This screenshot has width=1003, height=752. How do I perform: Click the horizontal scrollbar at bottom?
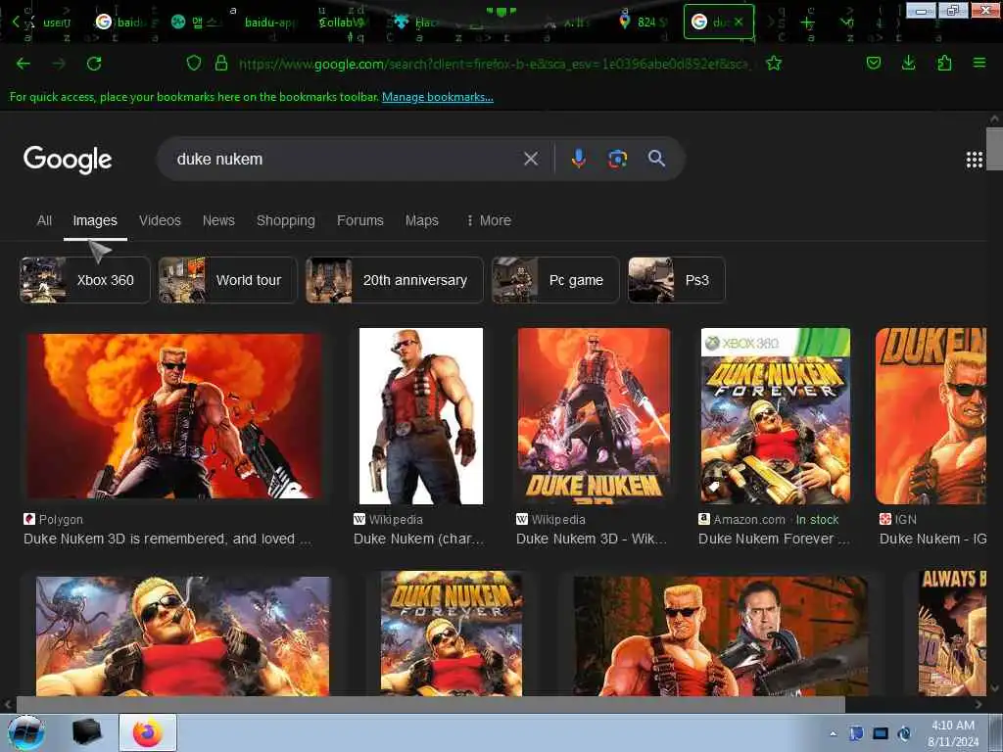(431, 705)
